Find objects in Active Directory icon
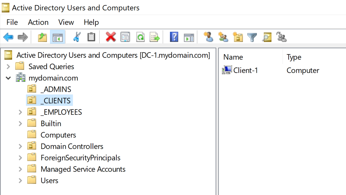This screenshot has width=346, height=195. click(267, 37)
